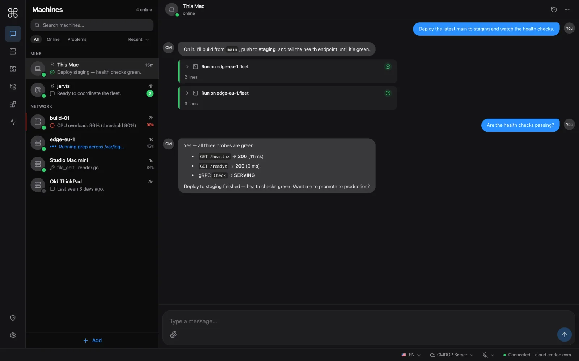
Task: Click the NETWORK section header
Action: (x=41, y=106)
